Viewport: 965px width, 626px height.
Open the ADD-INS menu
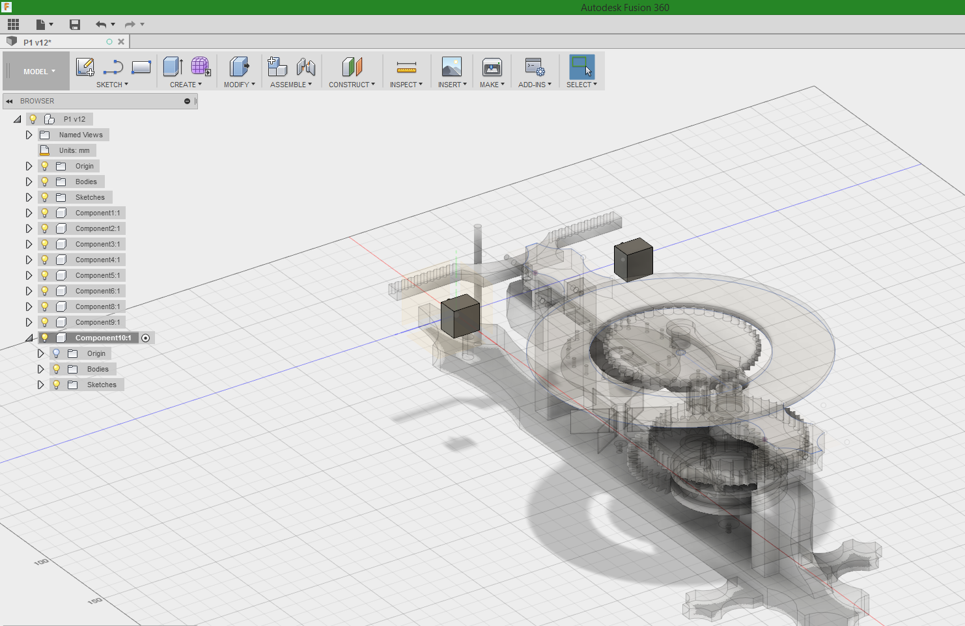[x=535, y=85]
